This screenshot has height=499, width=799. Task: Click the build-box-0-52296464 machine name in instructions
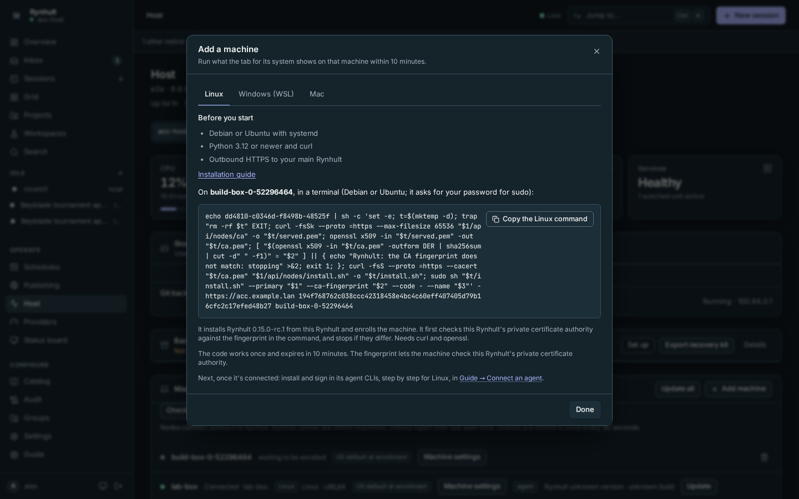tap(251, 192)
